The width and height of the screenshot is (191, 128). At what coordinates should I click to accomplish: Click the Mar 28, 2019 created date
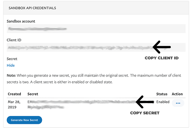14,104
